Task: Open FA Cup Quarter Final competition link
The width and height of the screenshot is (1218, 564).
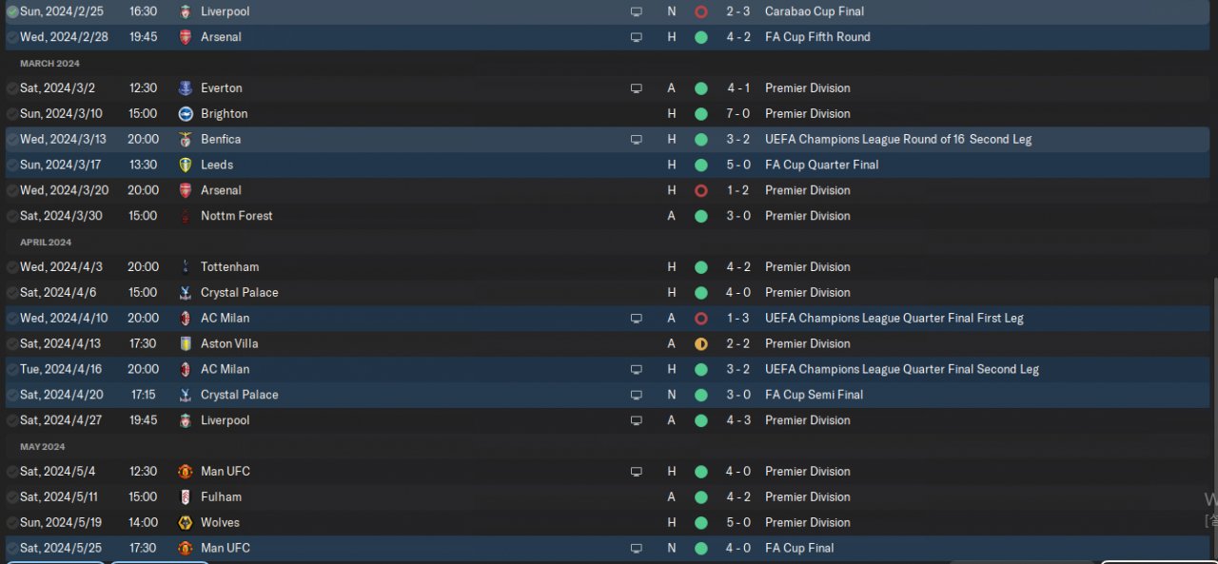Action: point(821,165)
